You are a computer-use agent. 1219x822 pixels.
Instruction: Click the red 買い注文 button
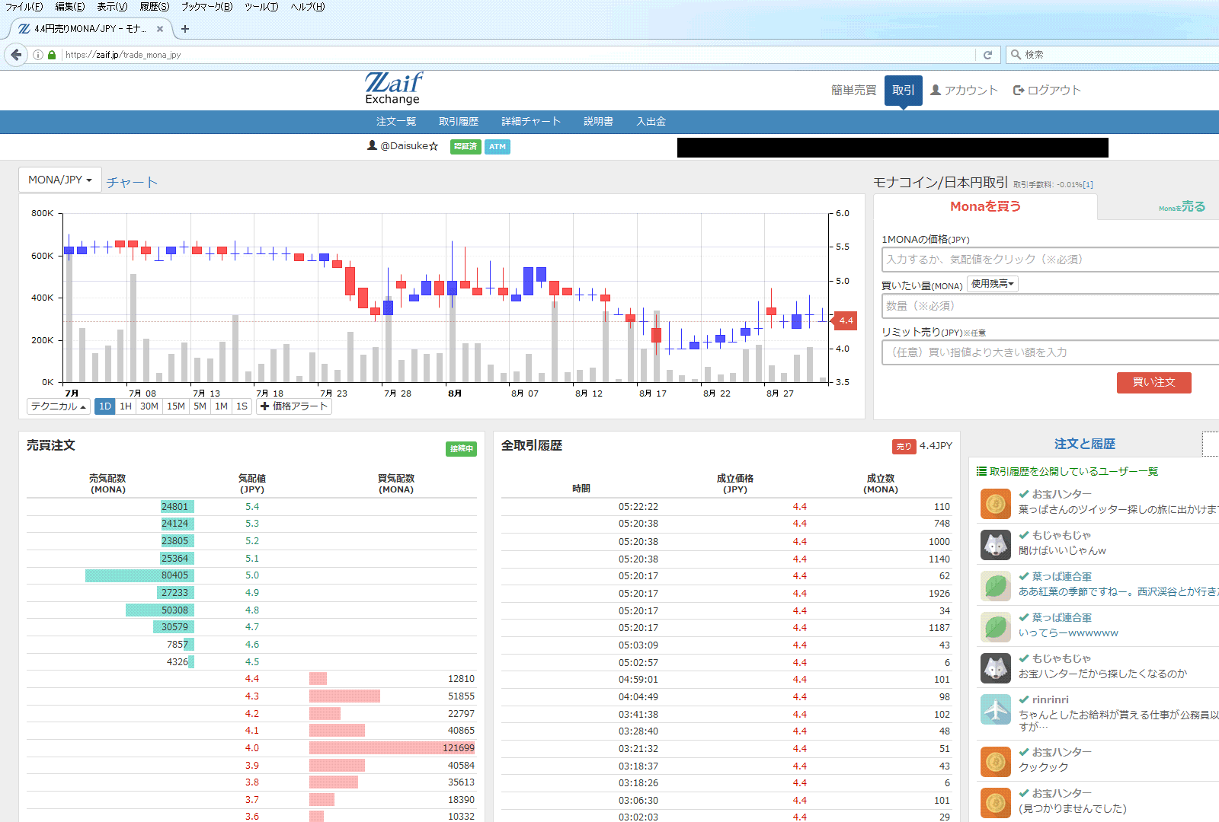[1153, 382]
